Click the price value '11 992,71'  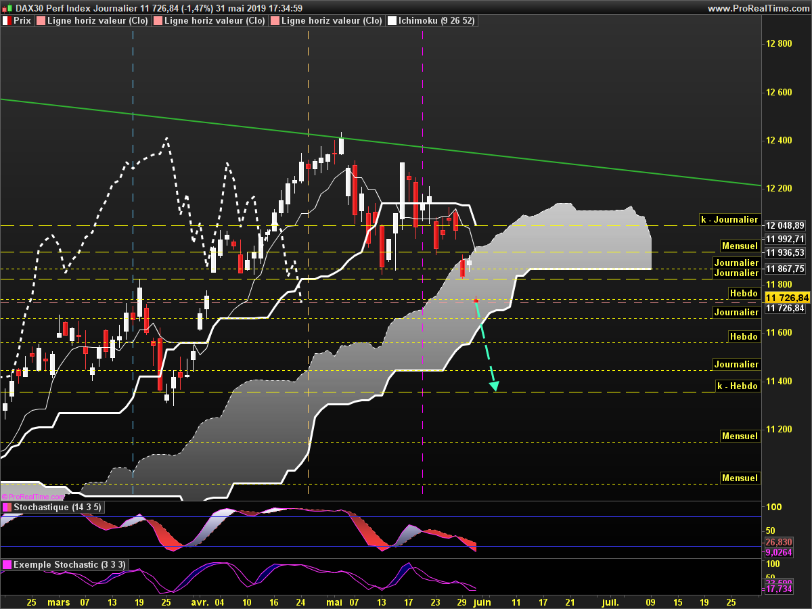pos(785,239)
